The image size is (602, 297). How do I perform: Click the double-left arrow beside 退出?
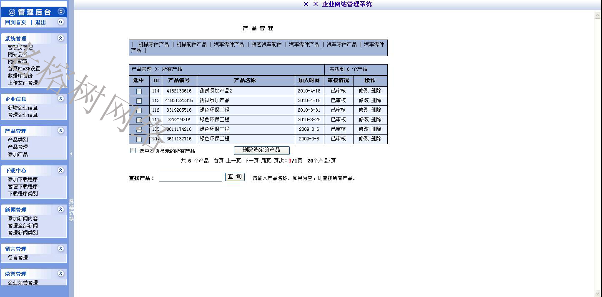(x=61, y=22)
